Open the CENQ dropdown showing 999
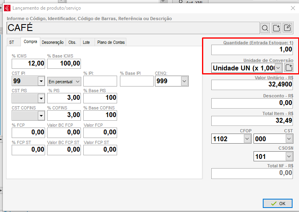Image resolution: width=299 pixels, height=212 pixels. click(184, 81)
